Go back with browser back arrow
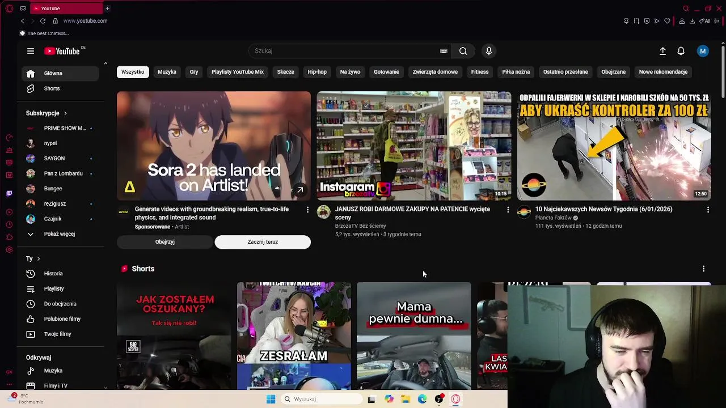726x408 pixels. (23, 21)
